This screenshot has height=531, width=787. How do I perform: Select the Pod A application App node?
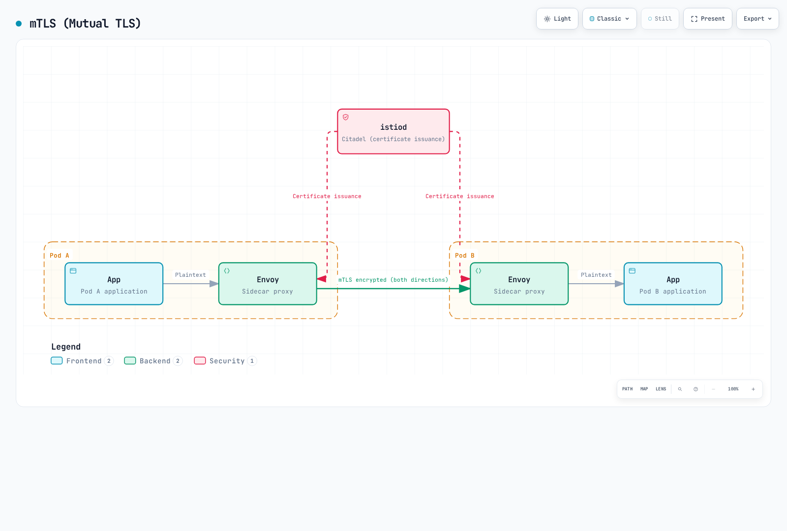[x=114, y=284]
